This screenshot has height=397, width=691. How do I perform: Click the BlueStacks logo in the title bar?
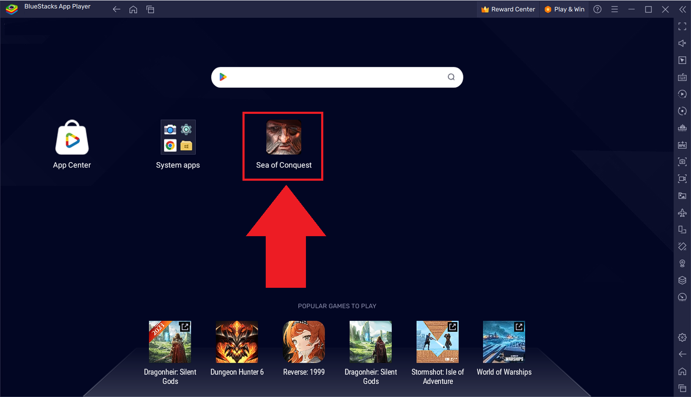click(12, 9)
